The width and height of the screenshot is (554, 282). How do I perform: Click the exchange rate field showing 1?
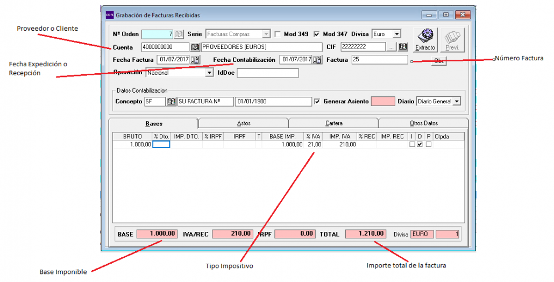[x=448, y=234]
